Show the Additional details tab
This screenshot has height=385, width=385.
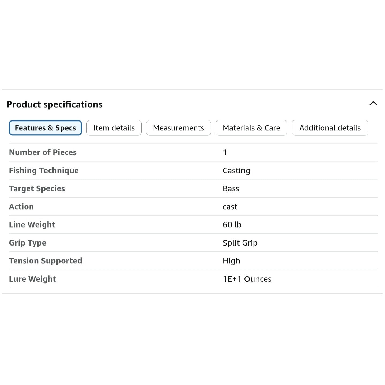tap(330, 128)
